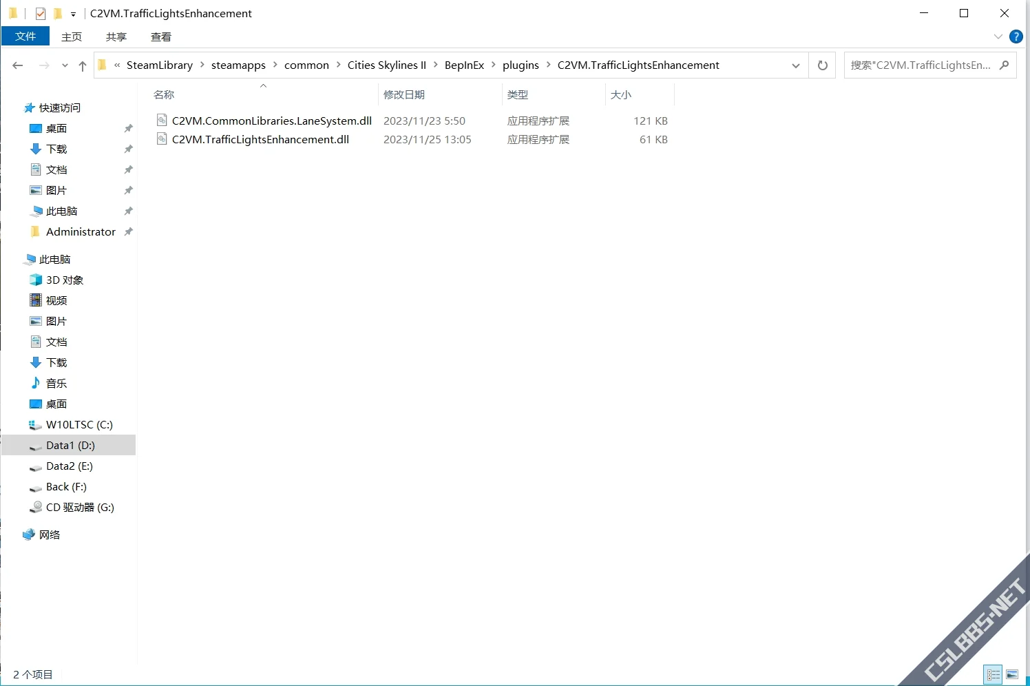1030x686 pixels.
Task: Switch to large icons view
Action: (1011, 674)
